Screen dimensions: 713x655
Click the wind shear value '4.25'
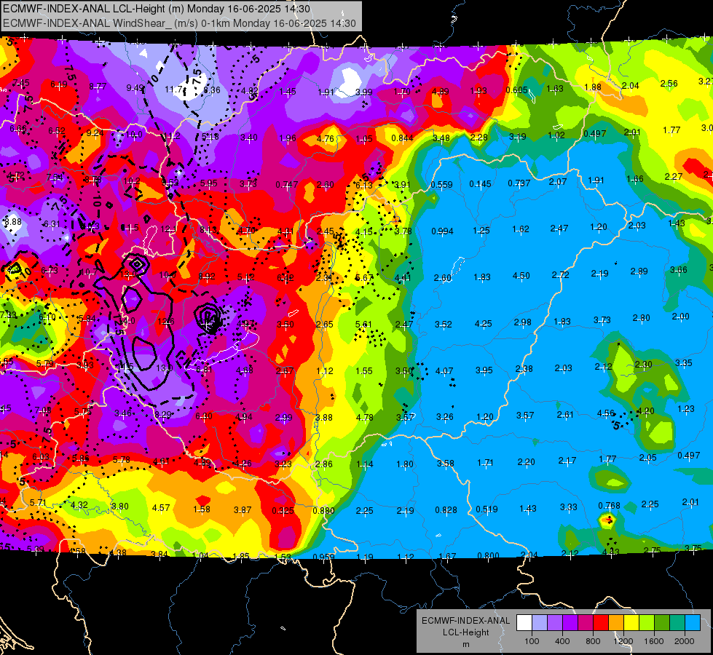(483, 324)
